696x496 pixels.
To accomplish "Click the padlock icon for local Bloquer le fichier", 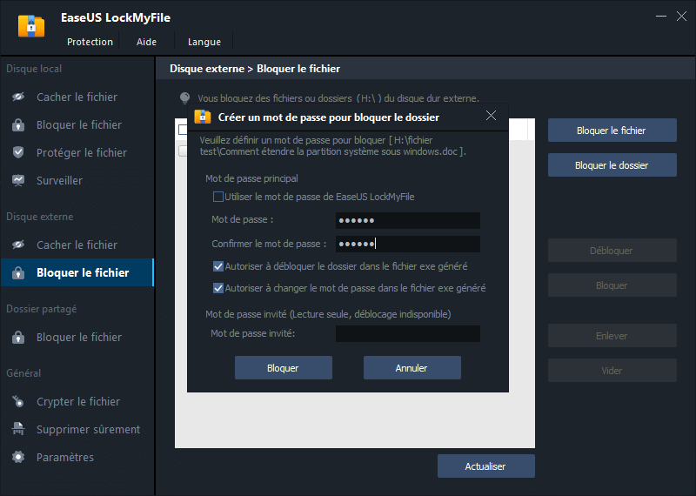I will 18,125.
